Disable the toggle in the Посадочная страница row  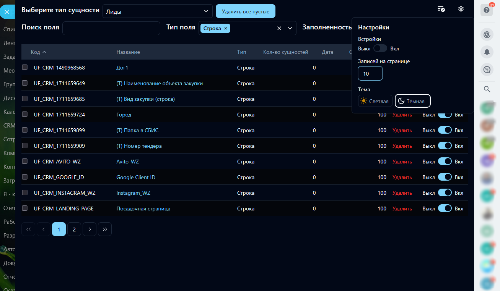click(x=445, y=209)
